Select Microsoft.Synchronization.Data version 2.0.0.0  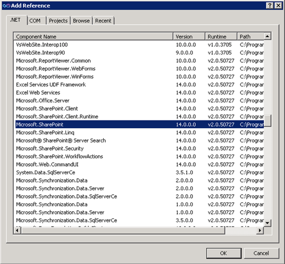139,180
